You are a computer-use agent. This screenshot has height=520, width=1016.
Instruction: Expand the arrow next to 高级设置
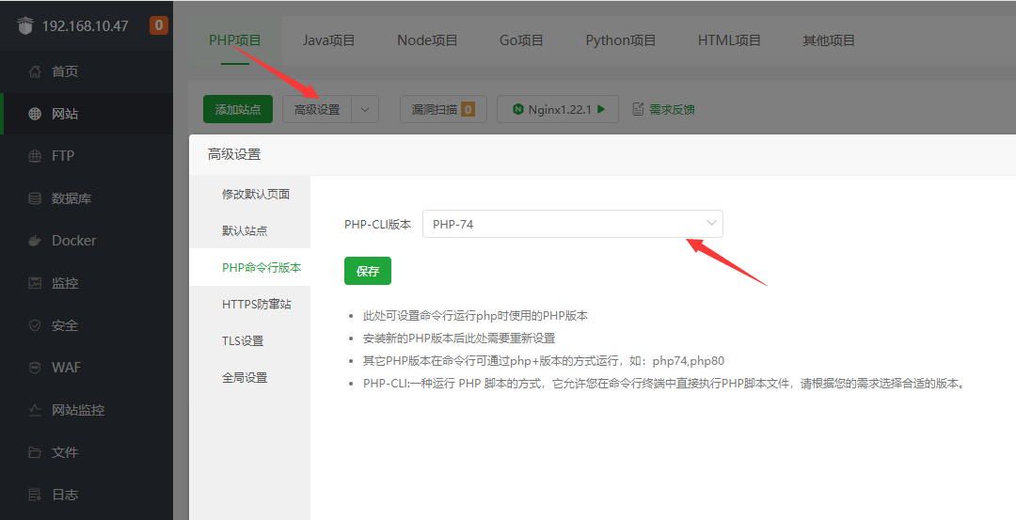(365, 109)
